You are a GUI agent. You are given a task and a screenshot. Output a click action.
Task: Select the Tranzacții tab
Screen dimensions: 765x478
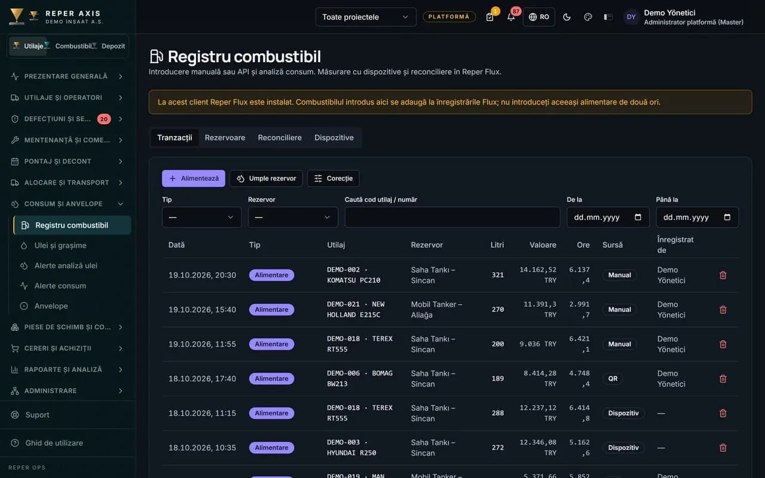point(175,137)
